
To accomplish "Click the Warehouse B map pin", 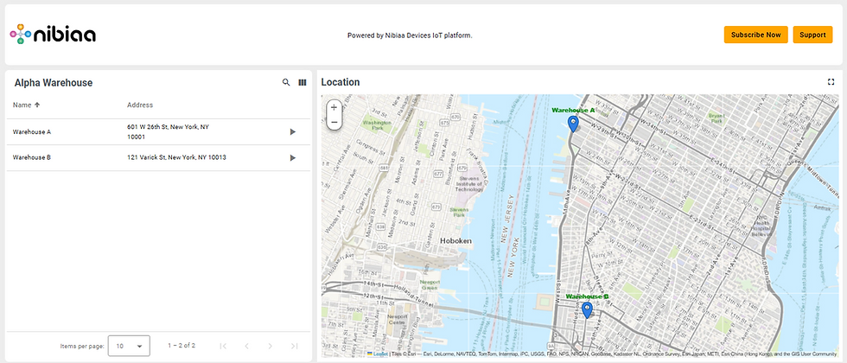I will point(587,310).
